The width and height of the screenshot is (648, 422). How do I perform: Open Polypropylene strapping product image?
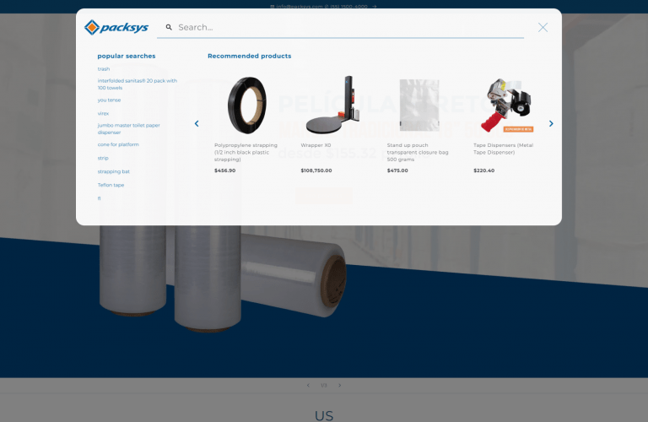pos(246,105)
